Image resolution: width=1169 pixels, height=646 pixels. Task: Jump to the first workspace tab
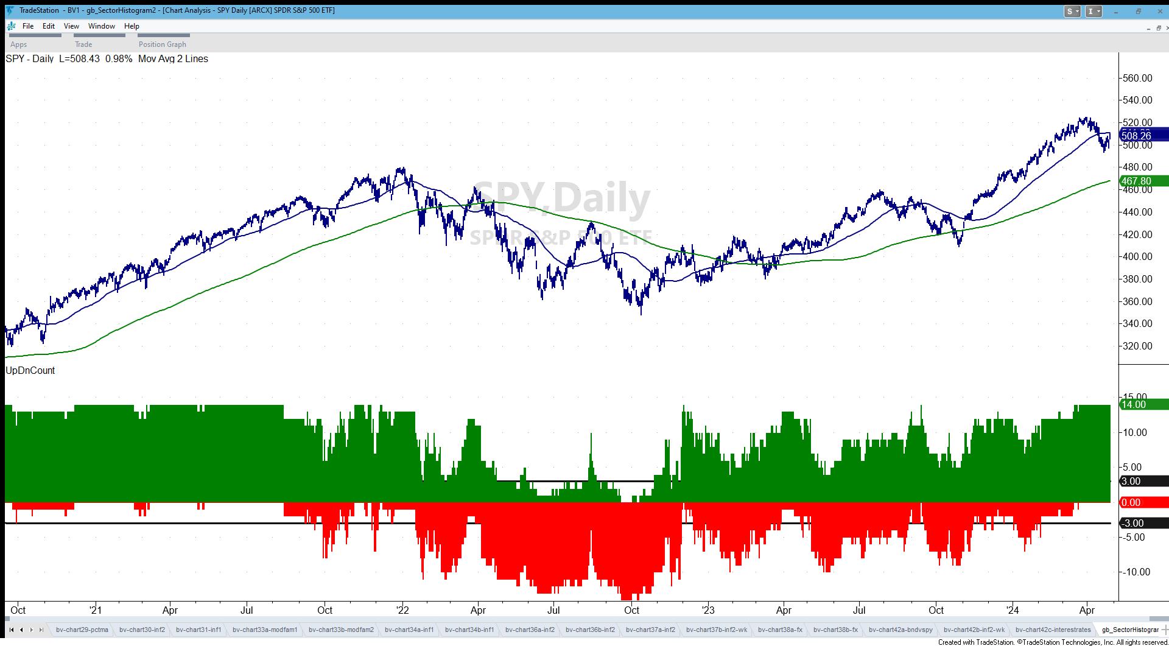(11, 630)
